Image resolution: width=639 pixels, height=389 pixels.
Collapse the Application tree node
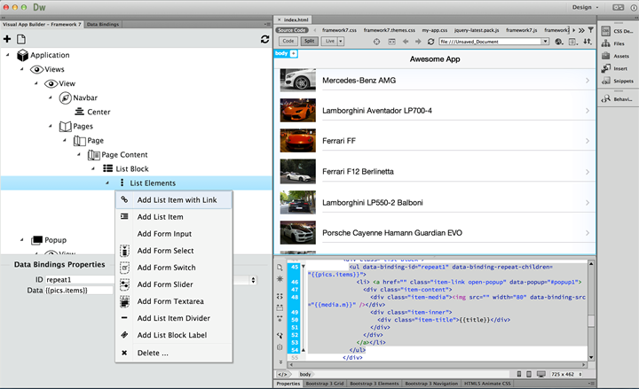coord(7,55)
